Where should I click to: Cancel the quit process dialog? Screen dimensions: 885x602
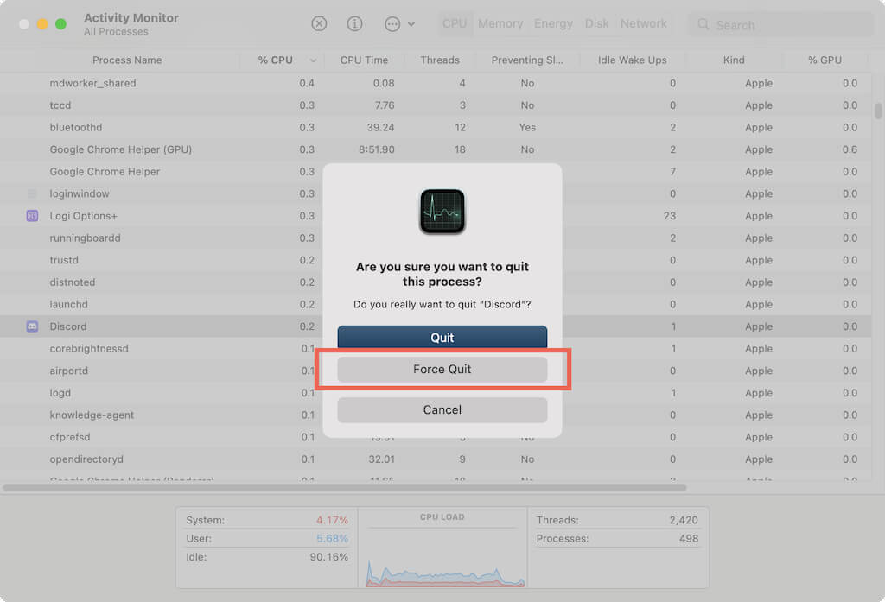tap(442, 409)
